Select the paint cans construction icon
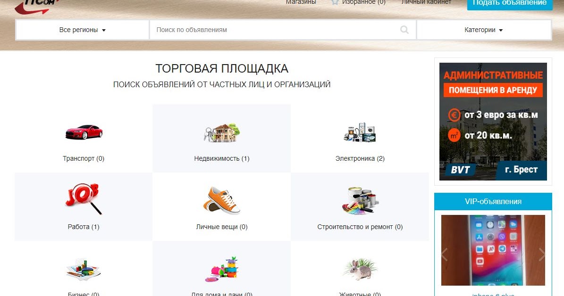Viewport: 564px width, 296px height. pos(360,200)
